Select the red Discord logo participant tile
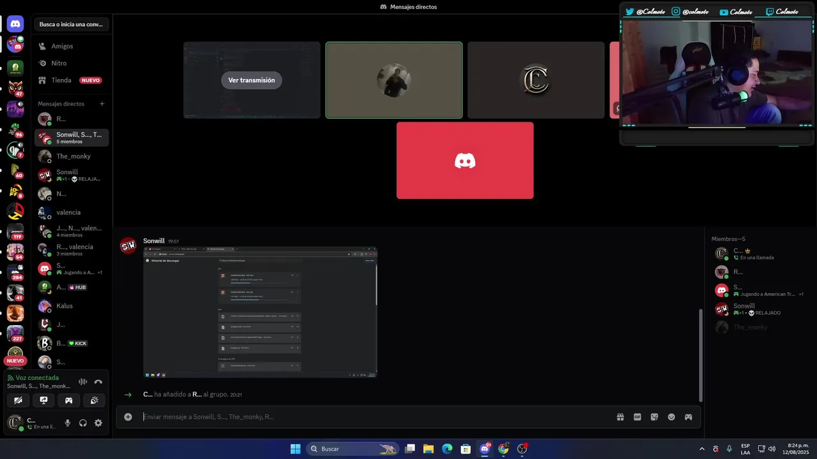817x459 pixels. (465, 161)
